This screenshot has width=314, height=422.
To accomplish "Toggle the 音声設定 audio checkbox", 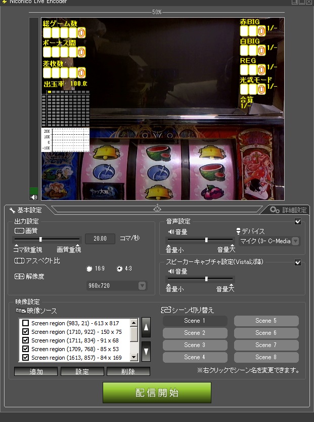I will coord(298,221).
